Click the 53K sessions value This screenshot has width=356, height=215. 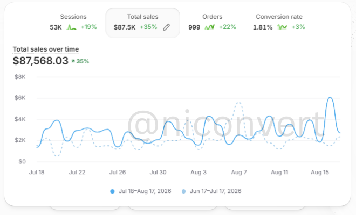pyautogui.click(x=56, y=27)
